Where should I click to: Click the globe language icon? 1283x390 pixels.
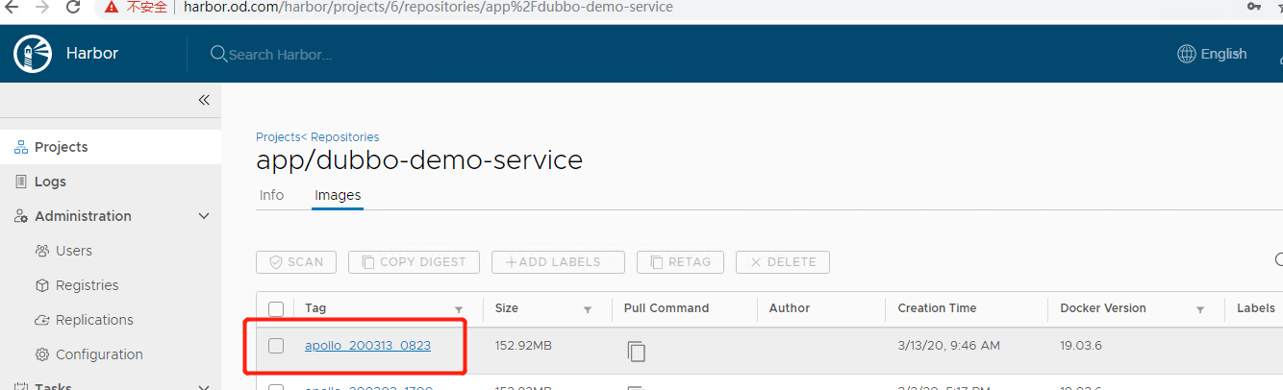tap(1187, 54)
